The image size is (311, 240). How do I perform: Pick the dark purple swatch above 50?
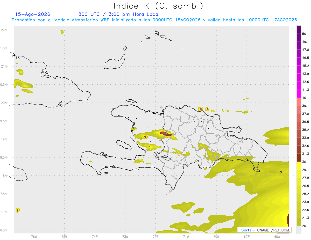click(x=299, y=30)
